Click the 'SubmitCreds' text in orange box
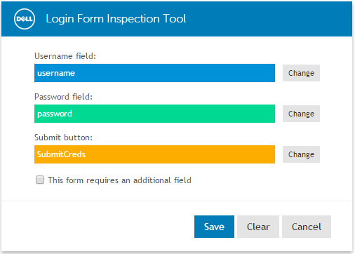This screenshot has width=355, height=254. (61, 154)
